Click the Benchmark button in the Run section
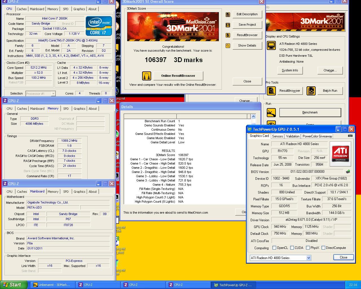 click(310, 113)
